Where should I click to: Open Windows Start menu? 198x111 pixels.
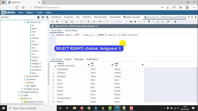pos(3,108)
